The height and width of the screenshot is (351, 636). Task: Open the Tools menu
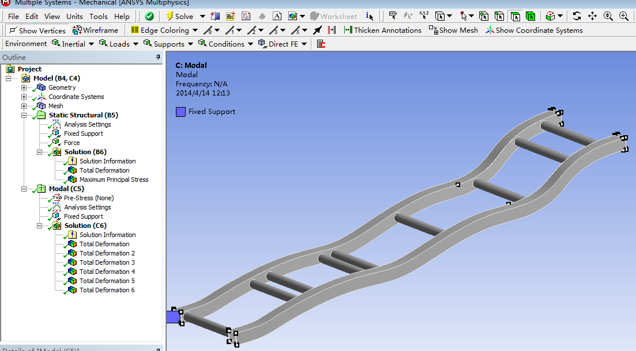98,16
